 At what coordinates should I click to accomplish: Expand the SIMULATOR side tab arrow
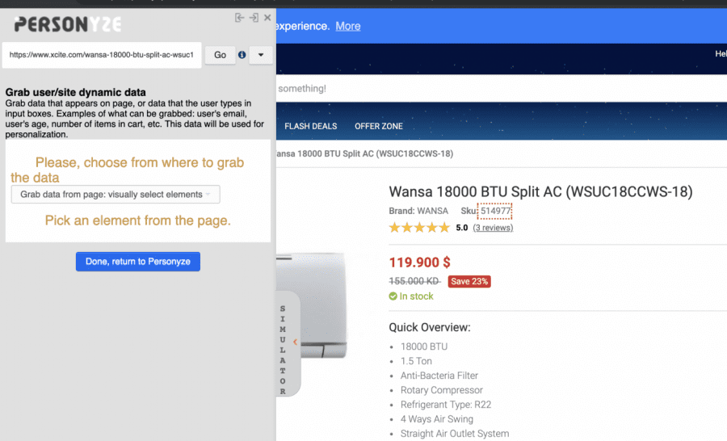point(295,342)
